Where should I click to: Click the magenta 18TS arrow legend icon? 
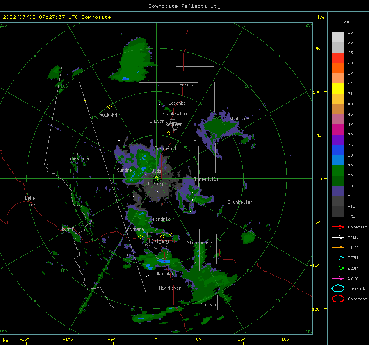[338, 279]
